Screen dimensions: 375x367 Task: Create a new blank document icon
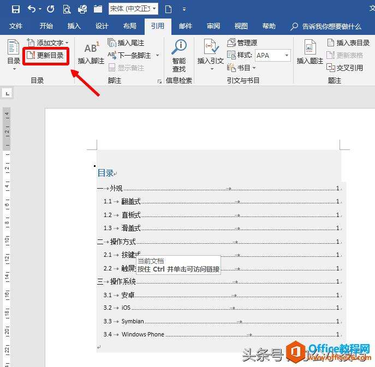point(168,9)
